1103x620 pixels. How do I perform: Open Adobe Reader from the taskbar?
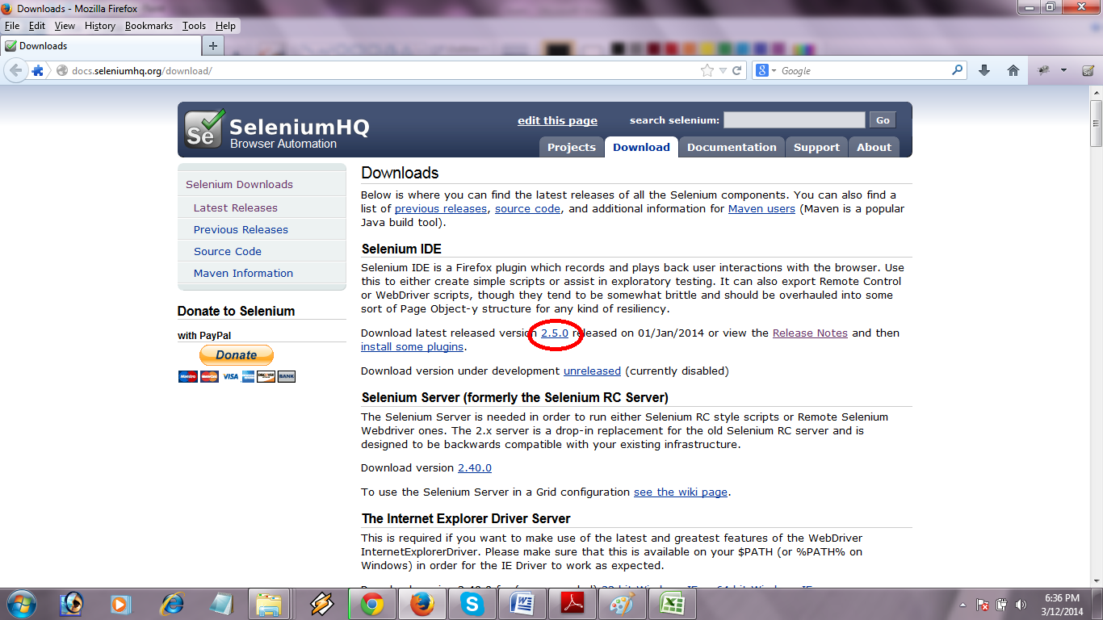tap(572, 603)
